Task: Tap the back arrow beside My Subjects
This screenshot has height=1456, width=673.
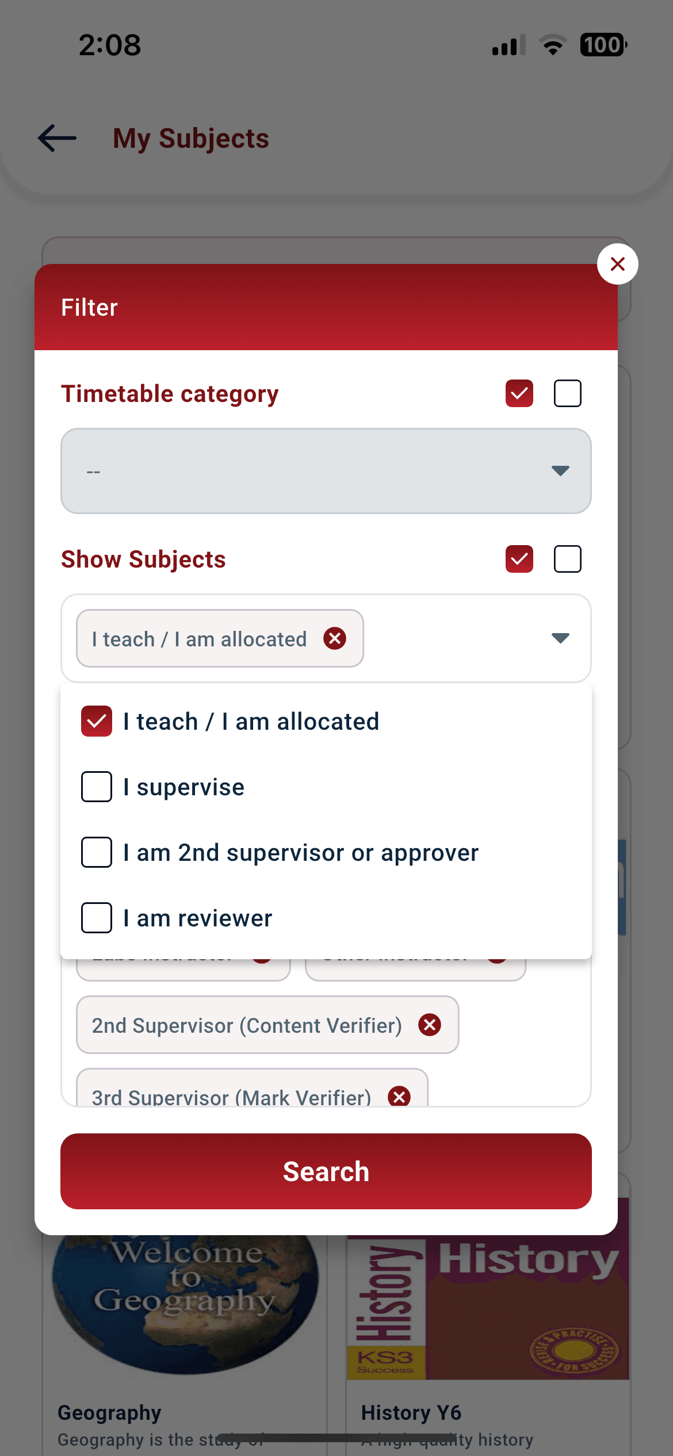Action: (57, 138)
